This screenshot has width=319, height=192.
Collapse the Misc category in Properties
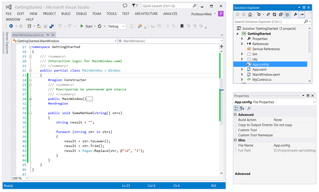[x=235, y=140]
